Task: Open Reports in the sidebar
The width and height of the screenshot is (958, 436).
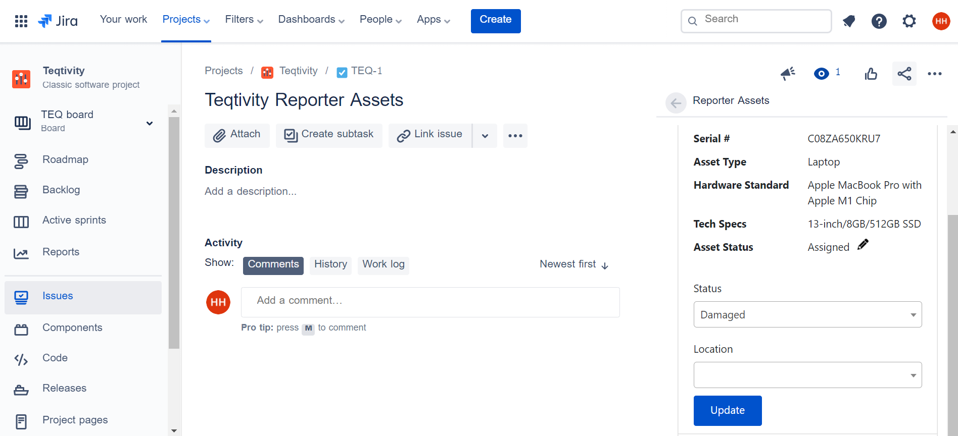Action: [83, 252]
